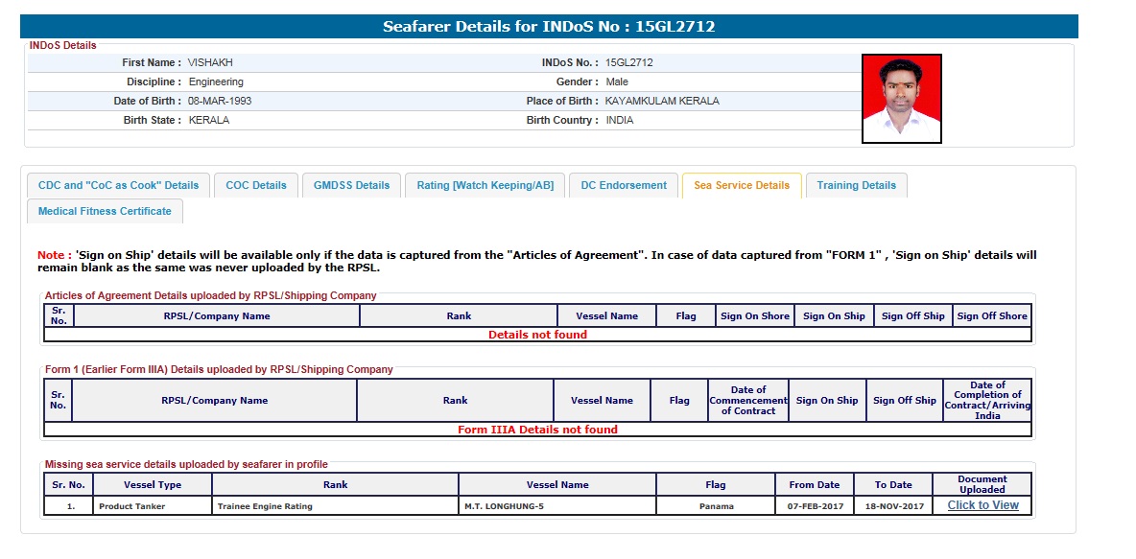
Task: Click the M.T. LONGHUNG-5 vessel name cell
Action: 556,506
